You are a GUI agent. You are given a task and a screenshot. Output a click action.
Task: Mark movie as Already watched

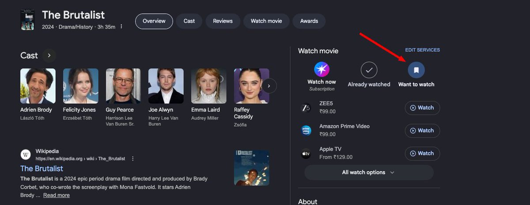[x=369, y=70]
